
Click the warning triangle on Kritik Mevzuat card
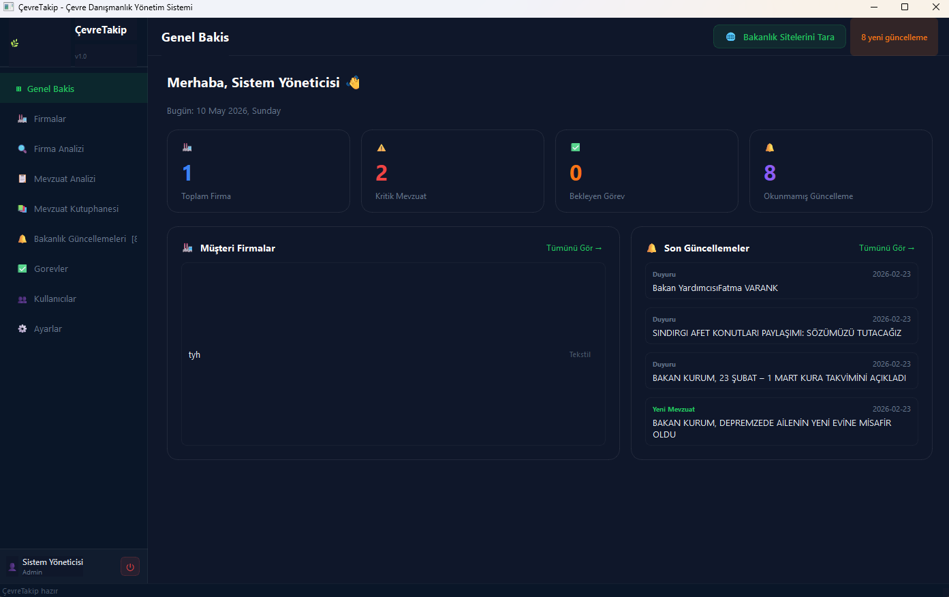(x=382, y=147)
